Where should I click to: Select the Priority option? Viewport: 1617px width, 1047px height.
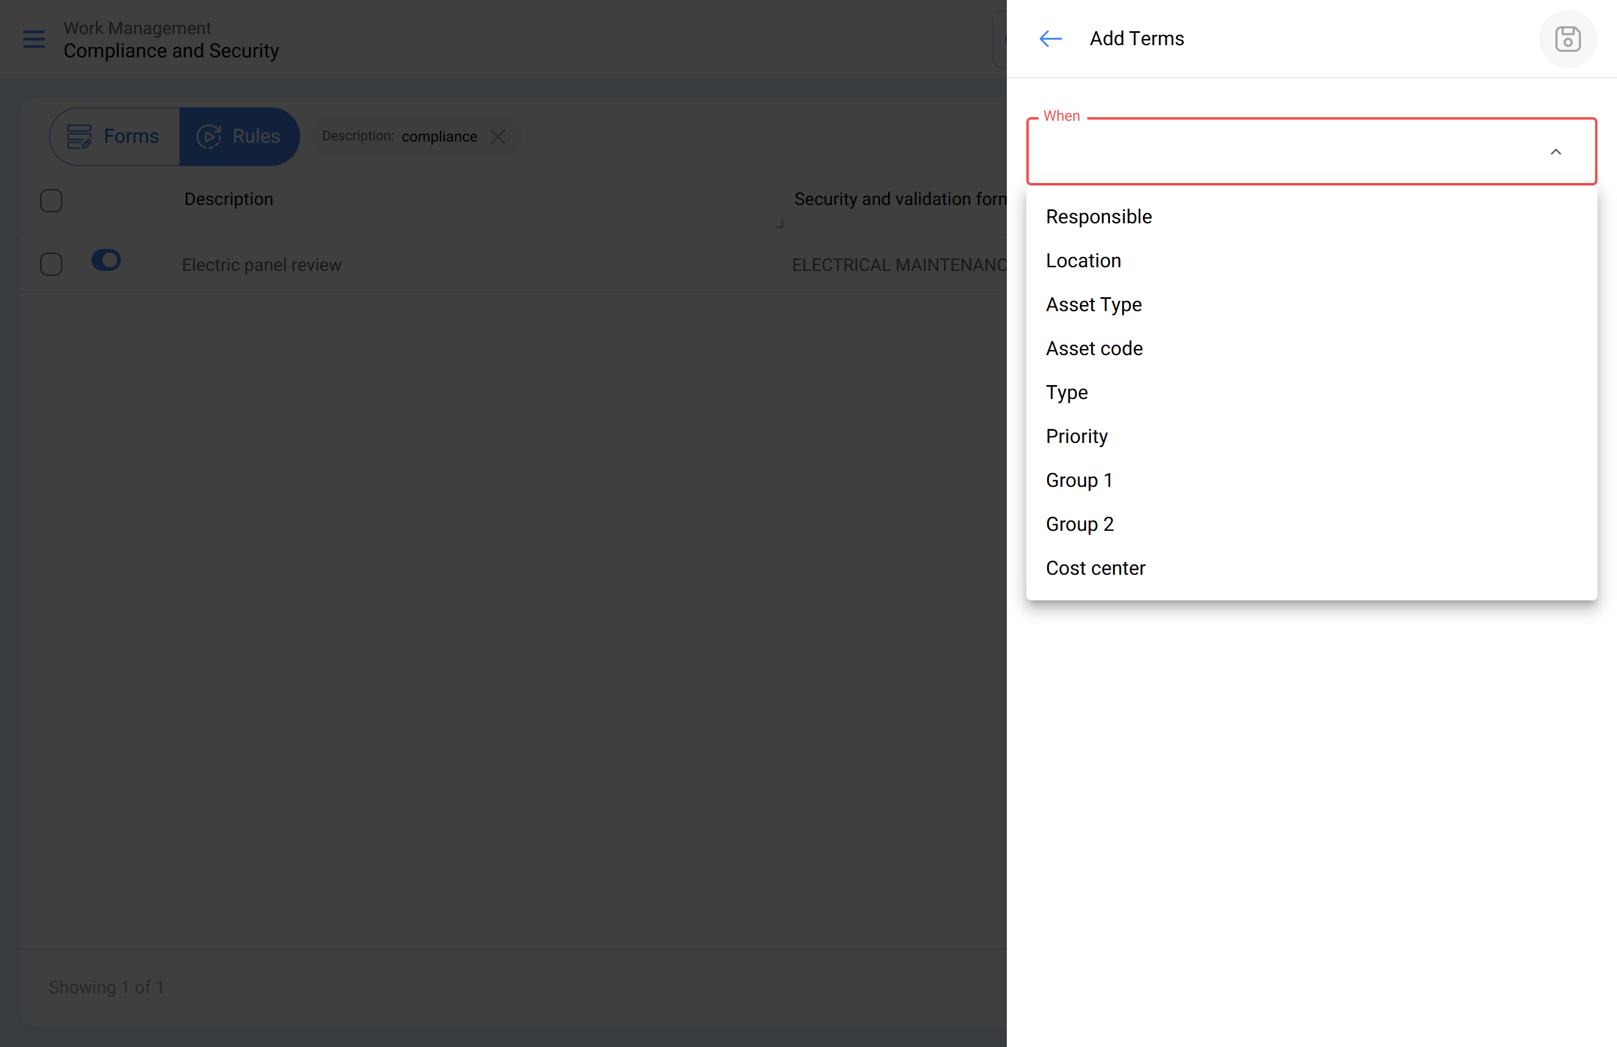(x=1076, y=436)
